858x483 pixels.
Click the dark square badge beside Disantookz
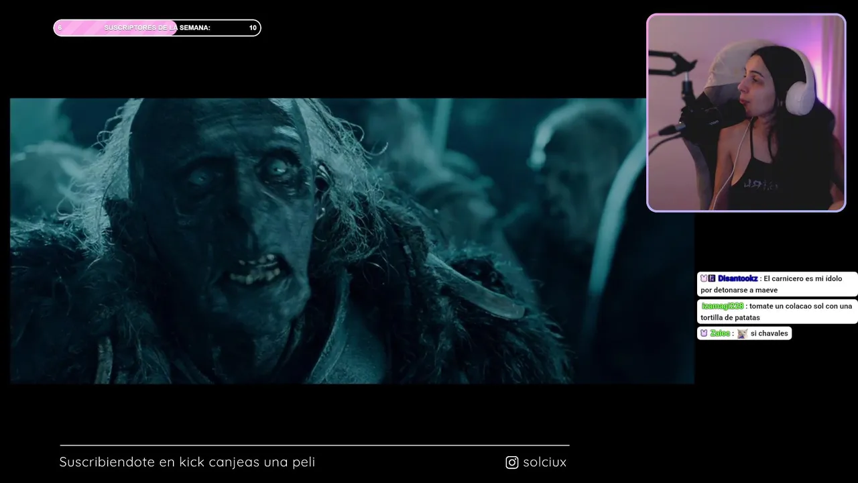pos(712,278)
